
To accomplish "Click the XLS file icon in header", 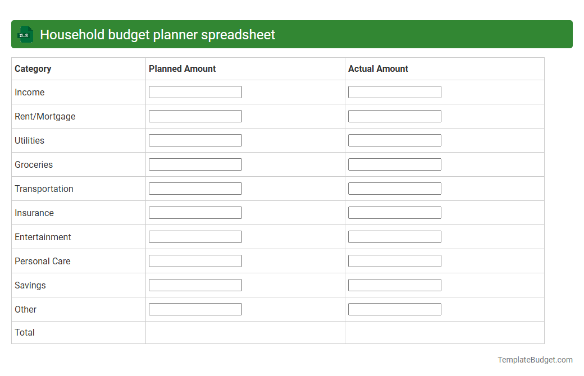I will [25, 34].
